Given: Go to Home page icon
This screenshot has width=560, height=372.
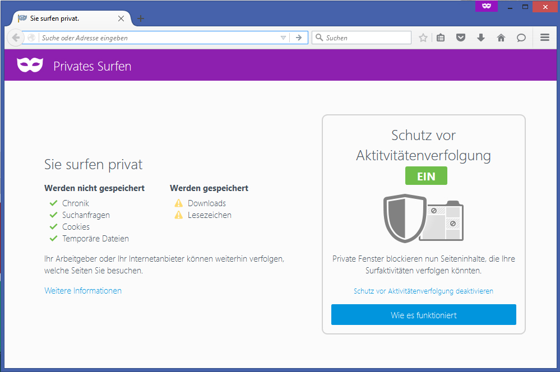Looking at the screenshot, I should pyautogui.click(x=501, y=38).
